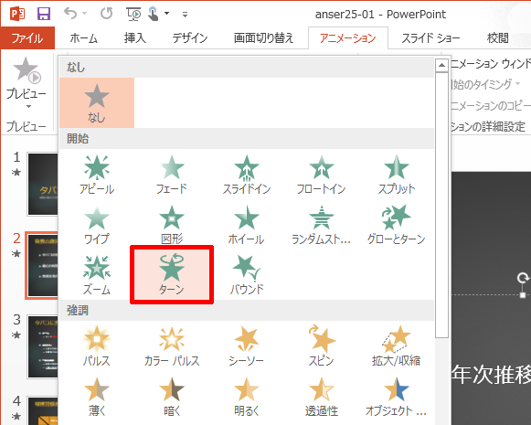Click the Save icon in quick access toolbar

44,14
